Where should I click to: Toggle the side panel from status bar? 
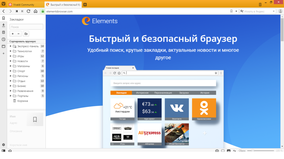coord(3,150)
